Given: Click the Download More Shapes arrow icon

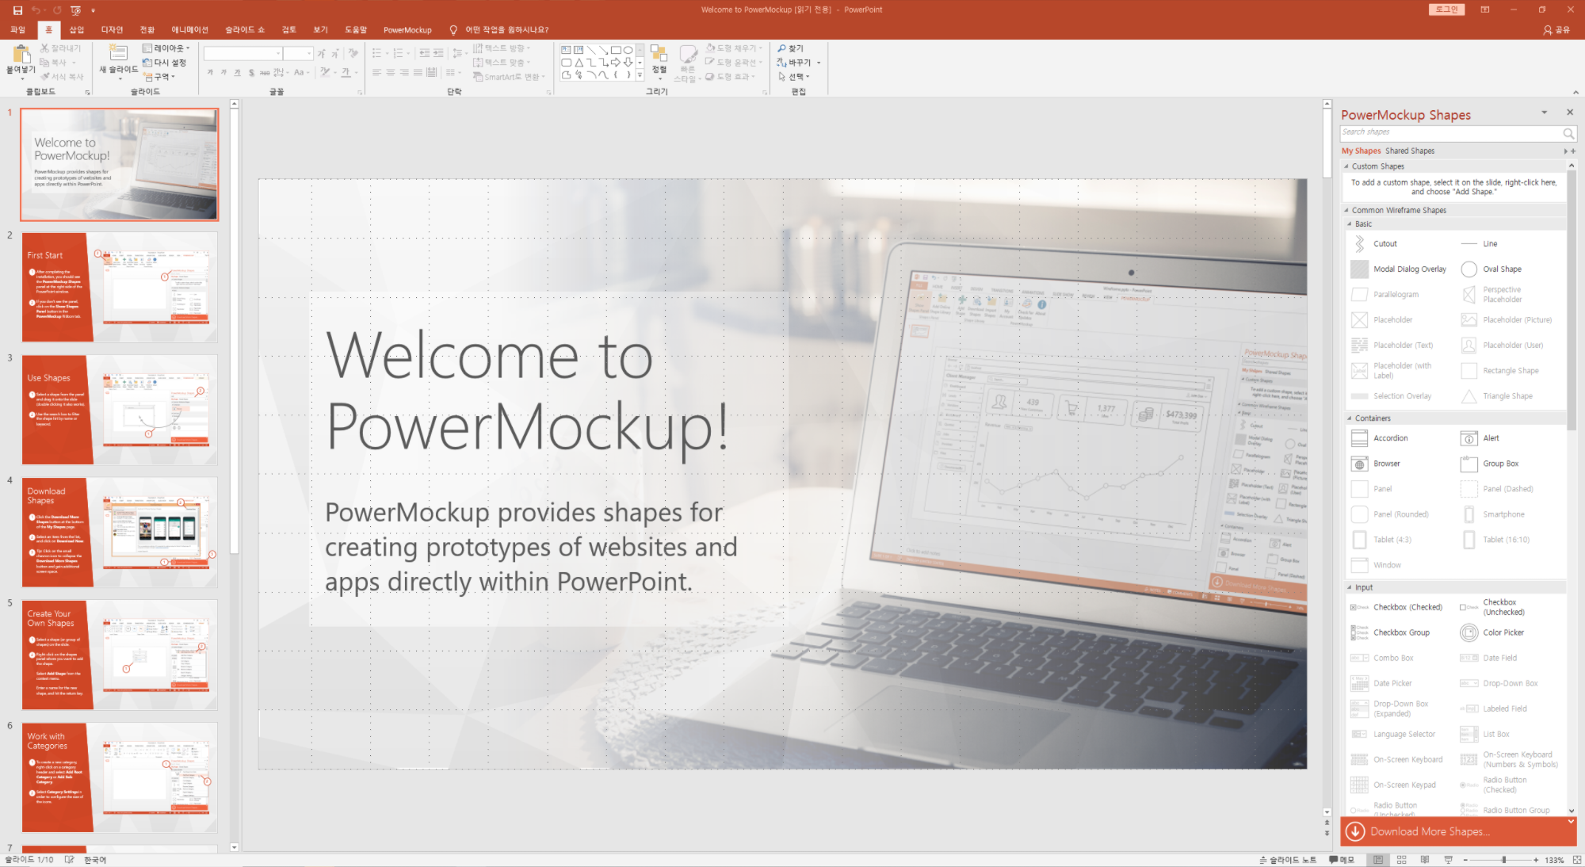Looking at the screenshot, I should 1355,831.
